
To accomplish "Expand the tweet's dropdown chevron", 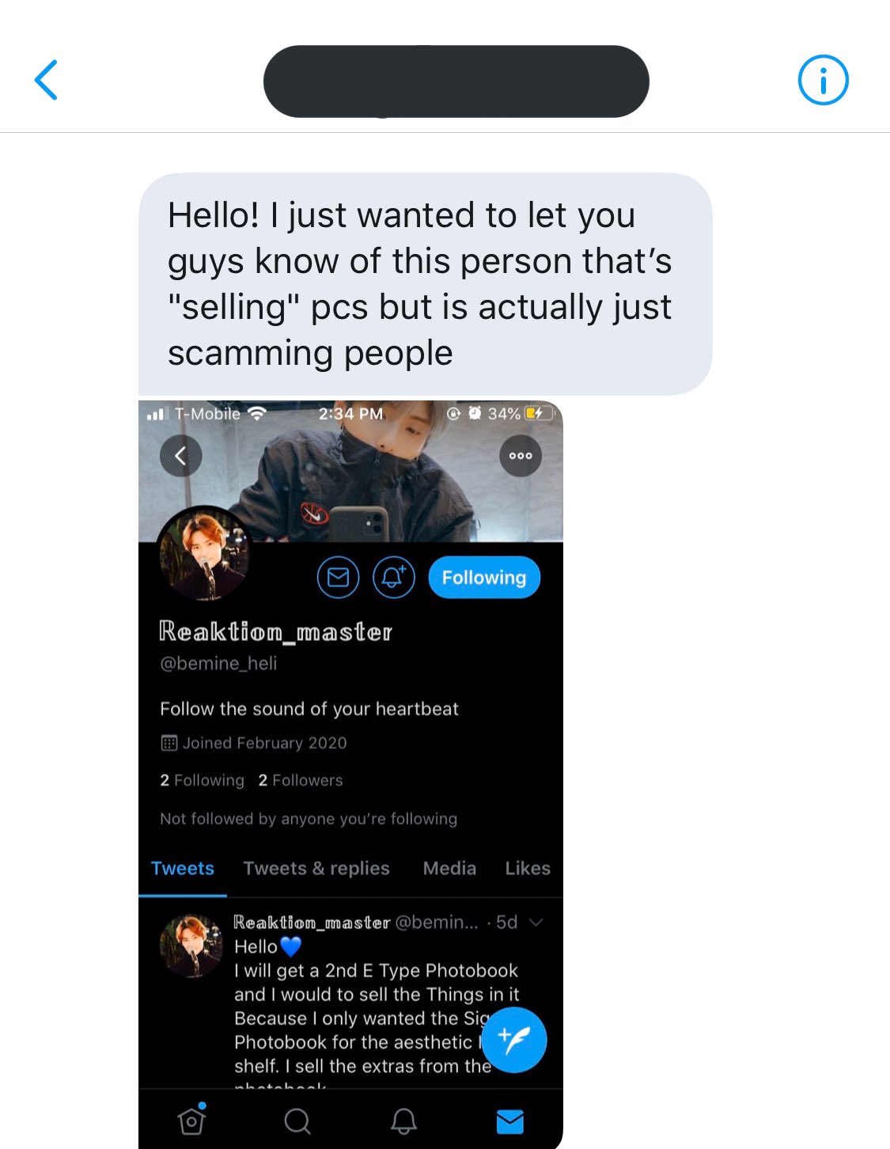I will pyautogui.click(x=536, y=922).
